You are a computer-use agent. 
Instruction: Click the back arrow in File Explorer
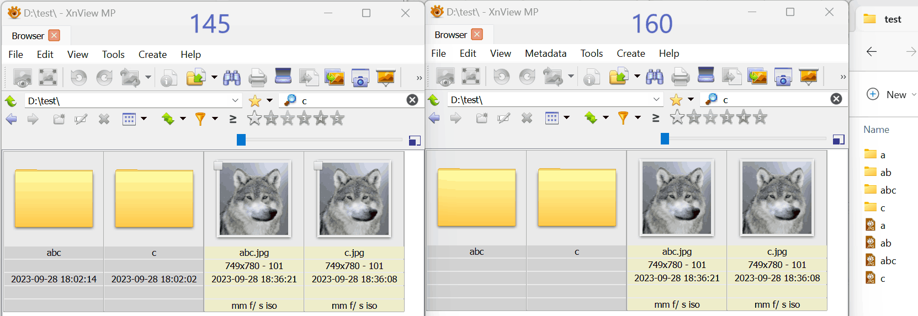pyautogui.click(x=872, y=51)
